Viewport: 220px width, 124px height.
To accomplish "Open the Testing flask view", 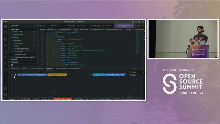I will pos(5,64).
